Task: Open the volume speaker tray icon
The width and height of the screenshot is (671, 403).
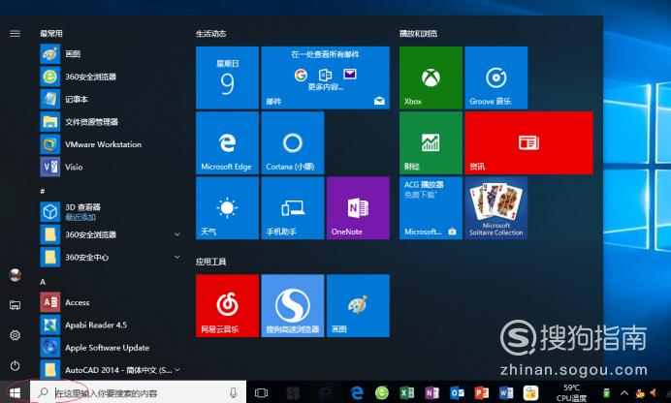Action: point(654,392)
